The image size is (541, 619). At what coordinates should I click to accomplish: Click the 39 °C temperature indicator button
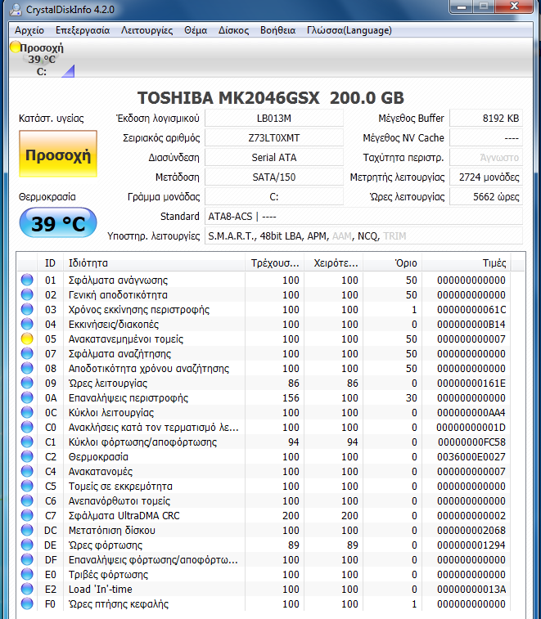click(x=57, y=224)
